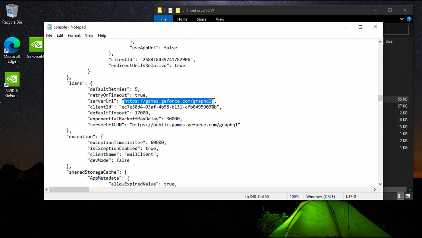Image resolution: width=422 pixels, height=238 pixels.
Task: Minimize the console Notepad window
Action: pyautogui.click(x=345, y=27)
